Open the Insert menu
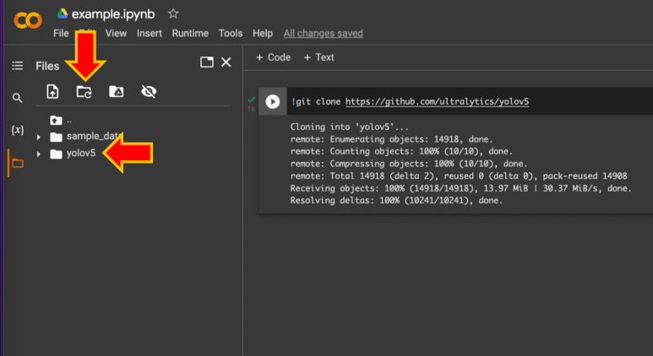 pyautogui.click(x=150, y=33)
